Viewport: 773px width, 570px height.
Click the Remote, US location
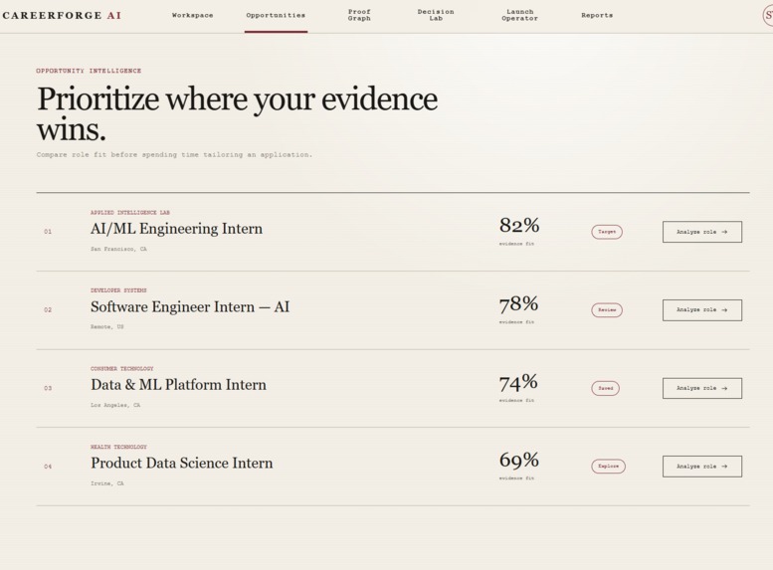(x=107, y=327)
